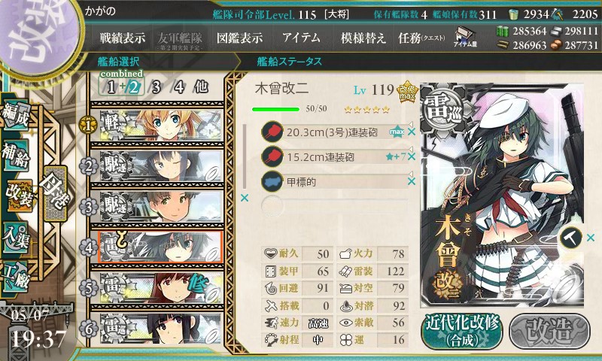
Task: Open the 他 other ships tab
Action: [201, 86]
